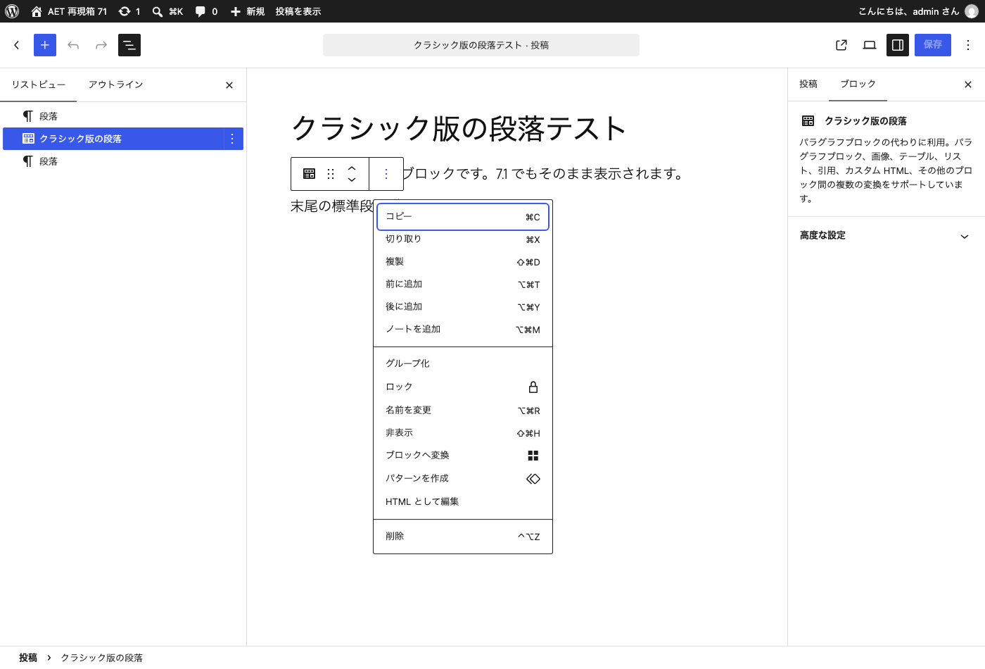Image resolution: width=985 pixels, height=669 pixels.
Task: Redo the last change
Action: coord(101,45)
